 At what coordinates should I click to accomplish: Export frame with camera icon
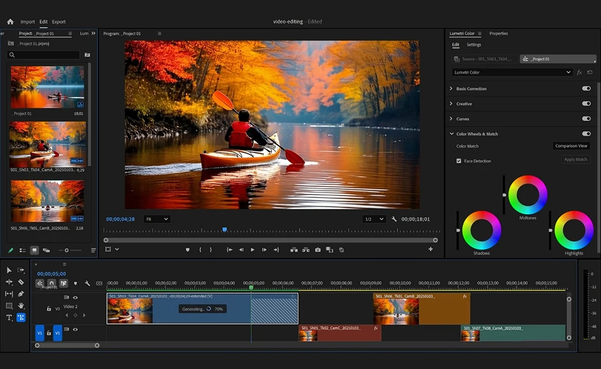pos(318,250)
